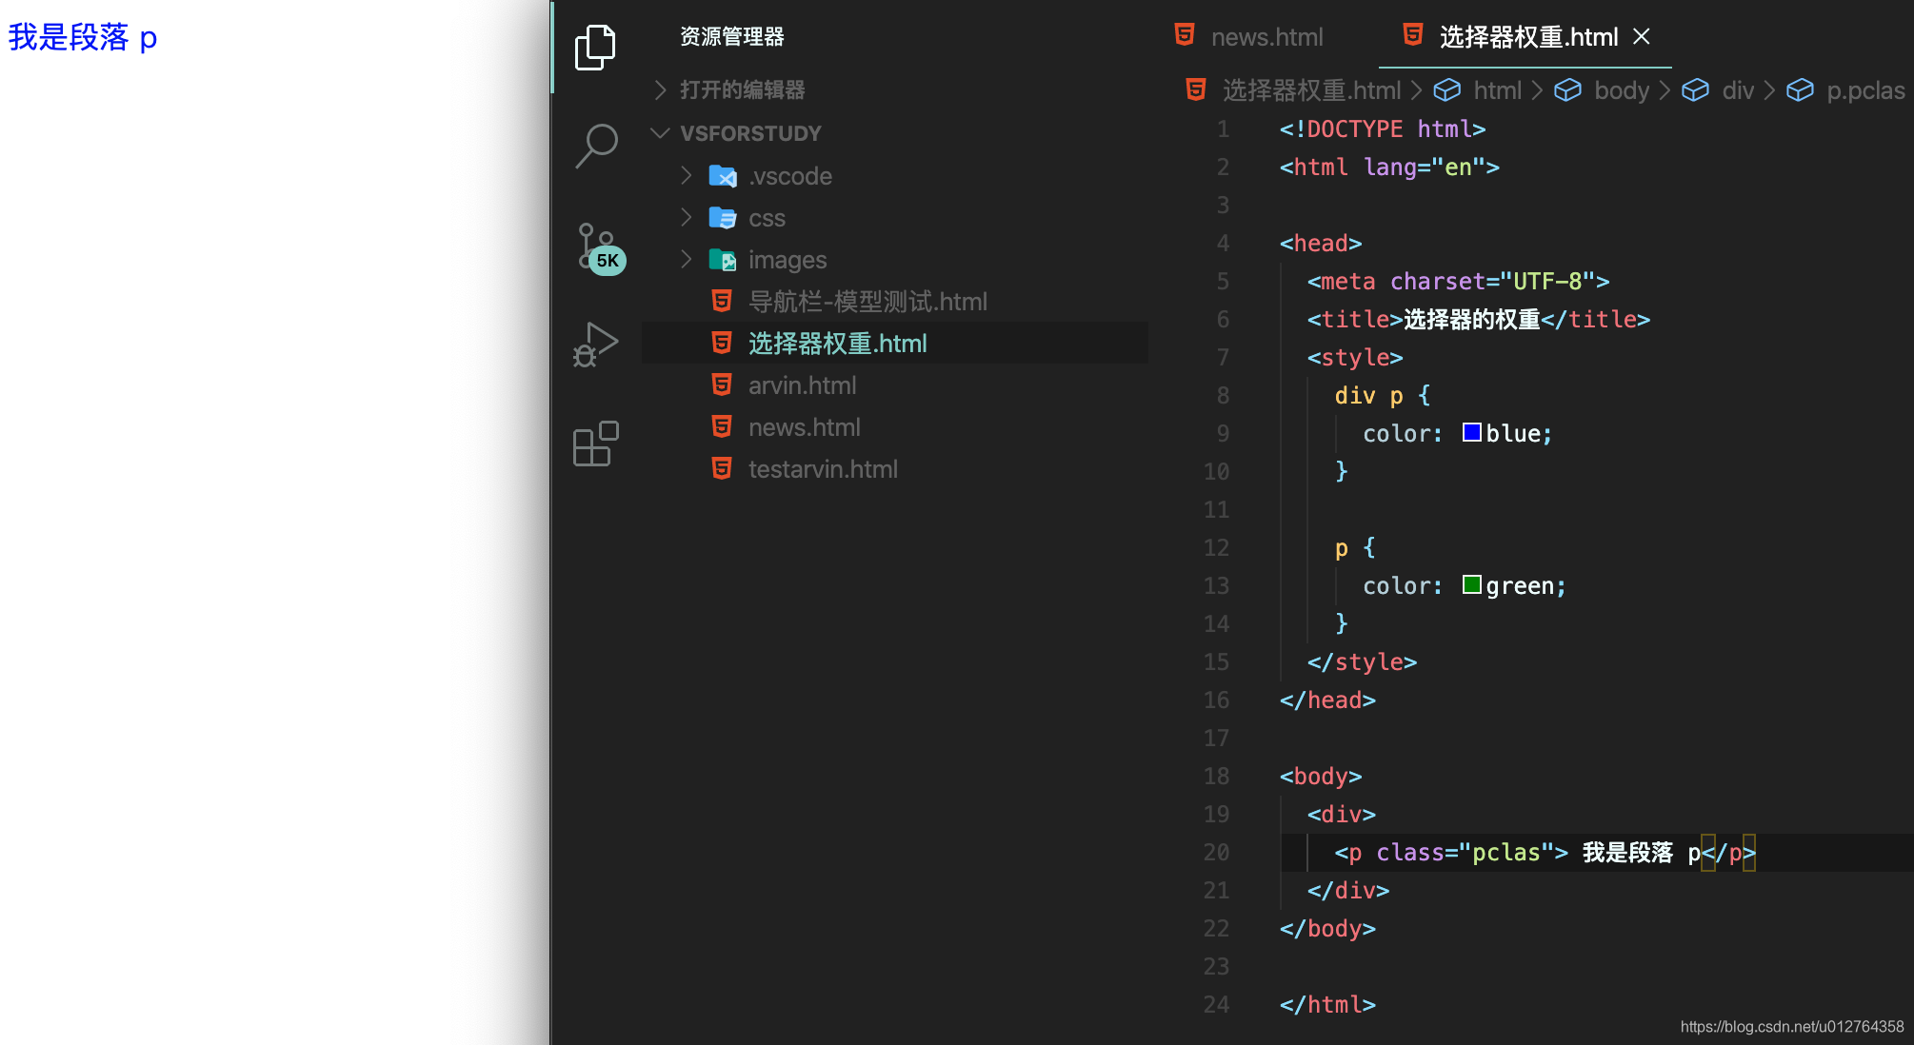1914x1045 pixels.
Task: Click the .vscode folder icon
Action: coord(723,176)
